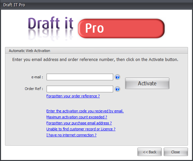Click the Activate button

click(147, 83)
